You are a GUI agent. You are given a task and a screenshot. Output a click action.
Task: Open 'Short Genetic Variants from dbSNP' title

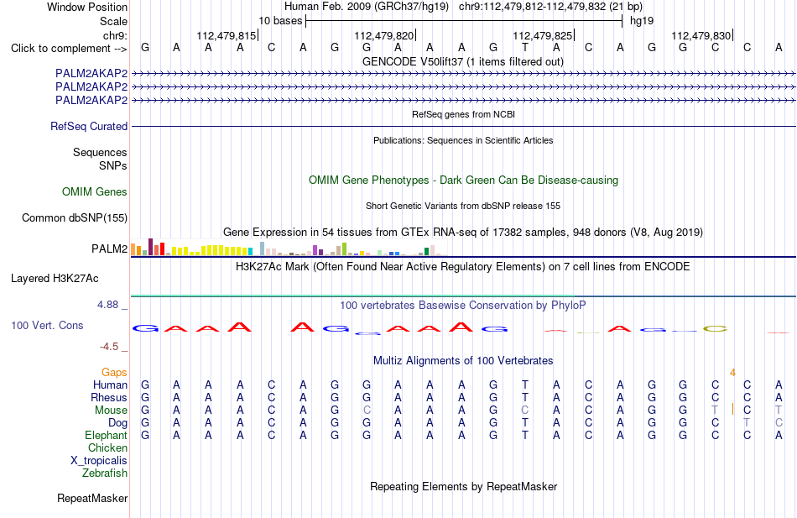463,206
